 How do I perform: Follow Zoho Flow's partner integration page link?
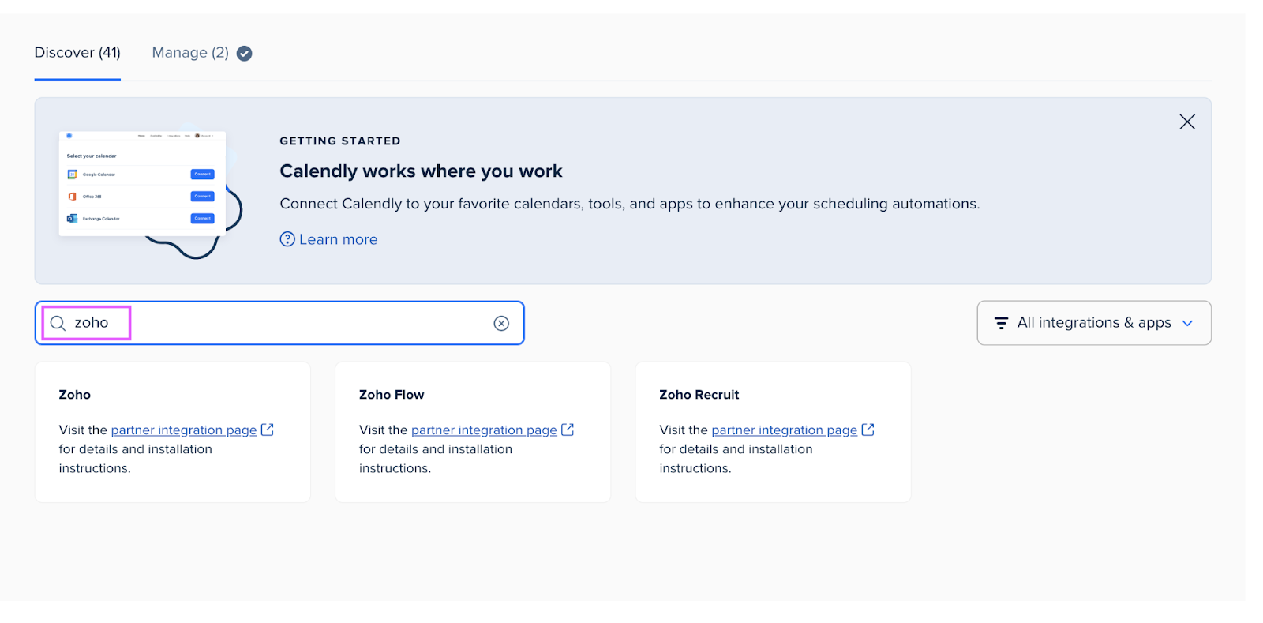[x=484, y=430]
